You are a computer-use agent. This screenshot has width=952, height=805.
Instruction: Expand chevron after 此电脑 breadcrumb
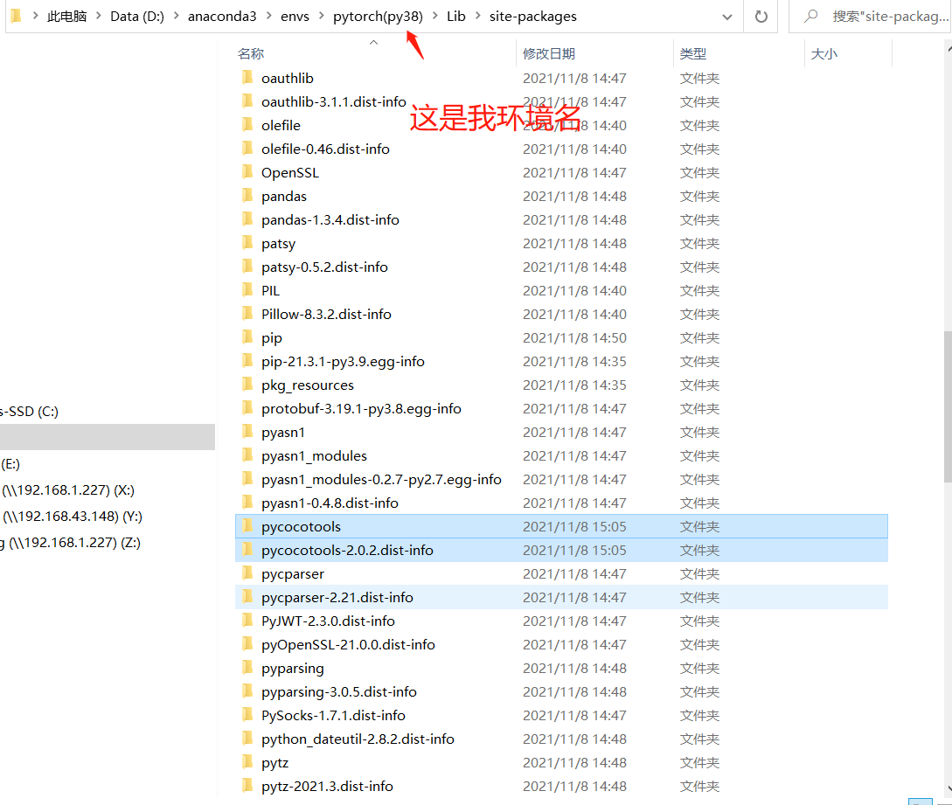click(x=99, y=16)
